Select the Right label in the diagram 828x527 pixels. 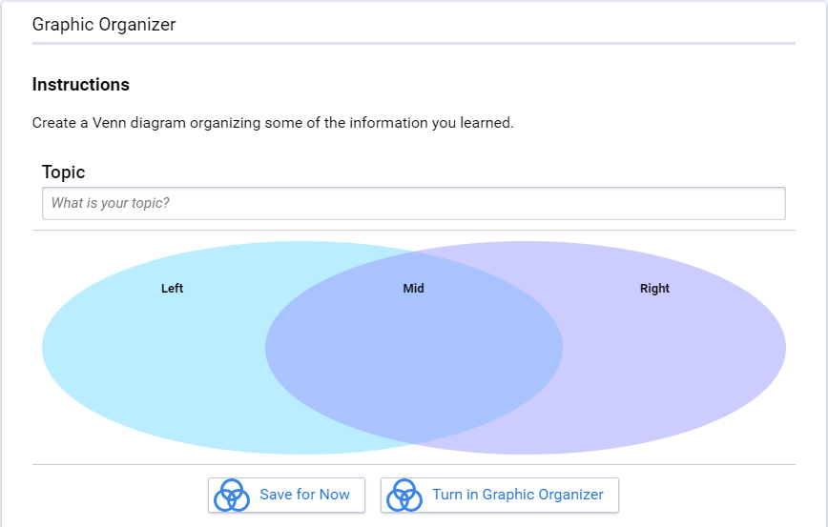654,289
